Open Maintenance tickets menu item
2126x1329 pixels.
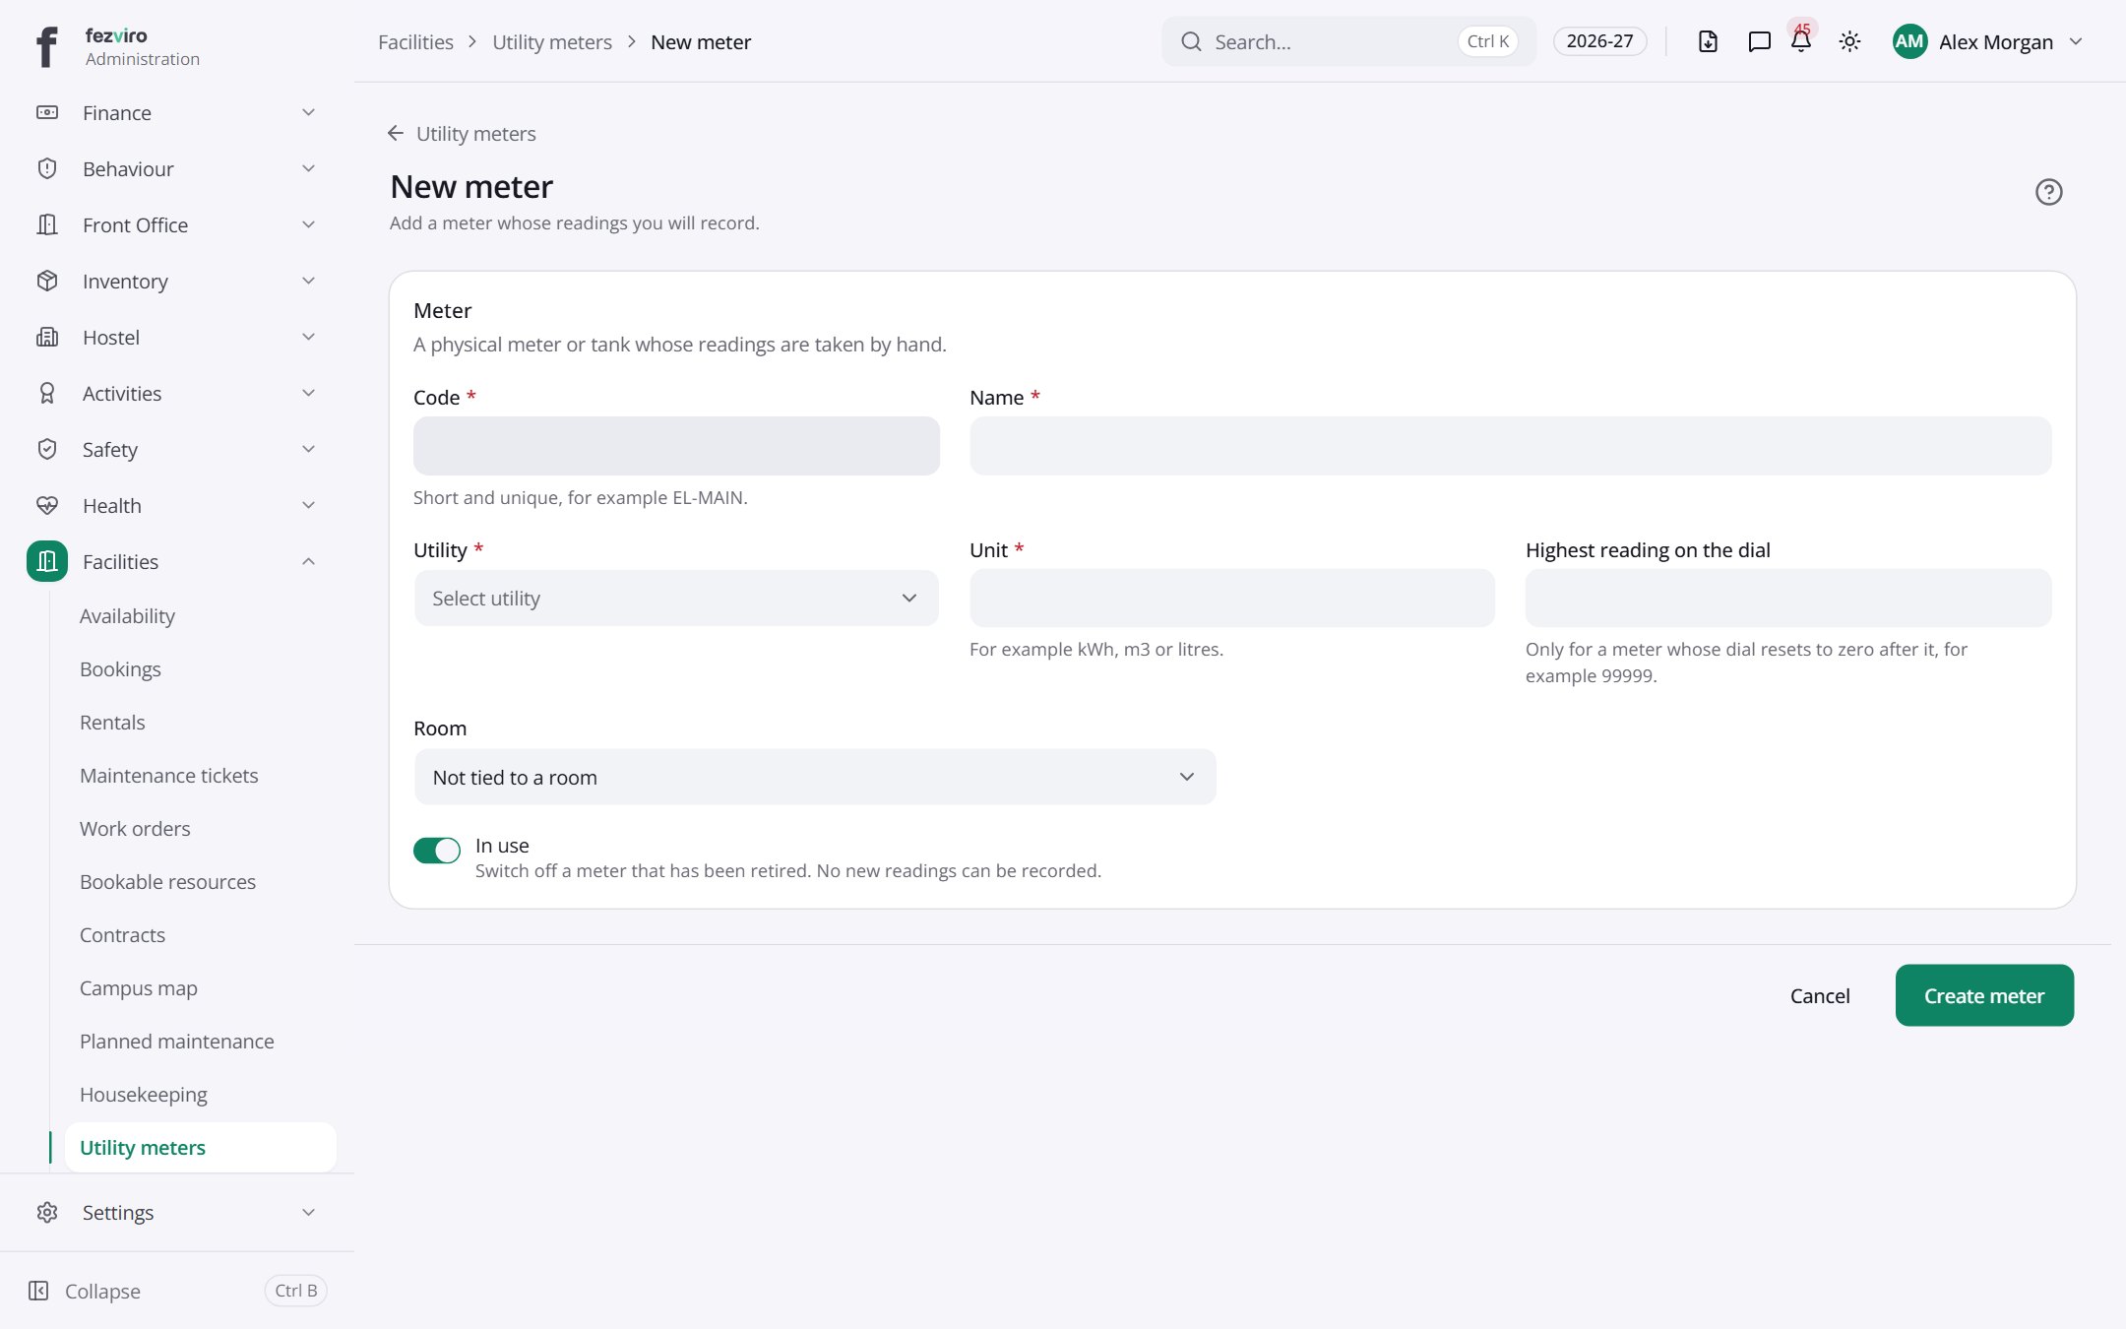point(168,775)
